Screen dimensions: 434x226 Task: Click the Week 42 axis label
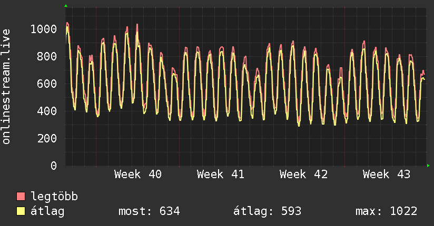303,174
